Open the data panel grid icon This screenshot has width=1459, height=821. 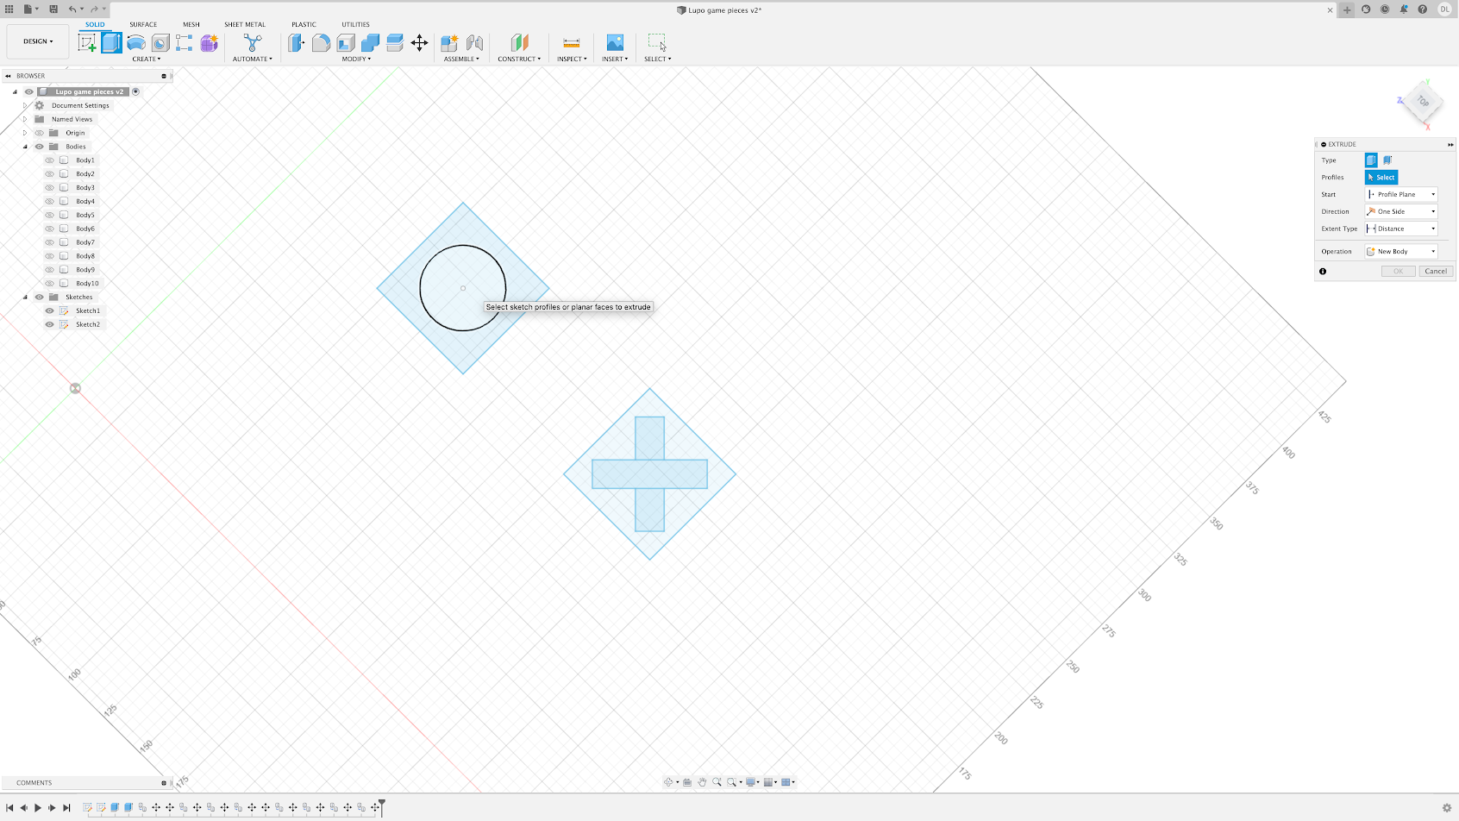pyautogui.click(x=9, y=9)
